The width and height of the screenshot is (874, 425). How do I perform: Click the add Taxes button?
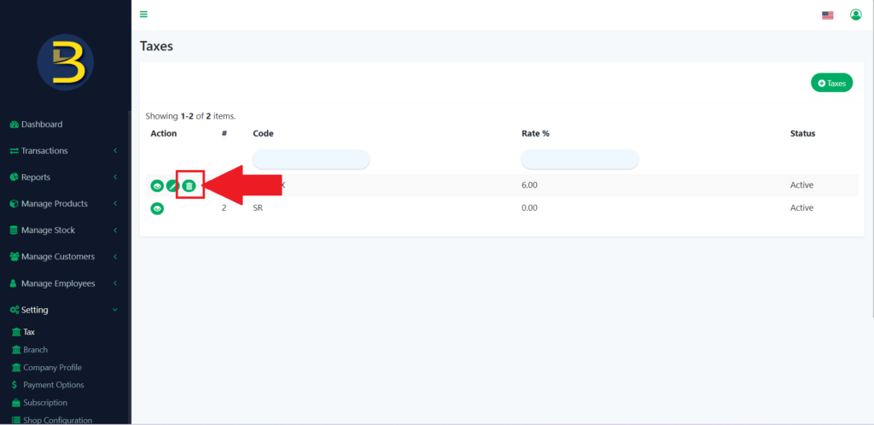tap(831, 83)
